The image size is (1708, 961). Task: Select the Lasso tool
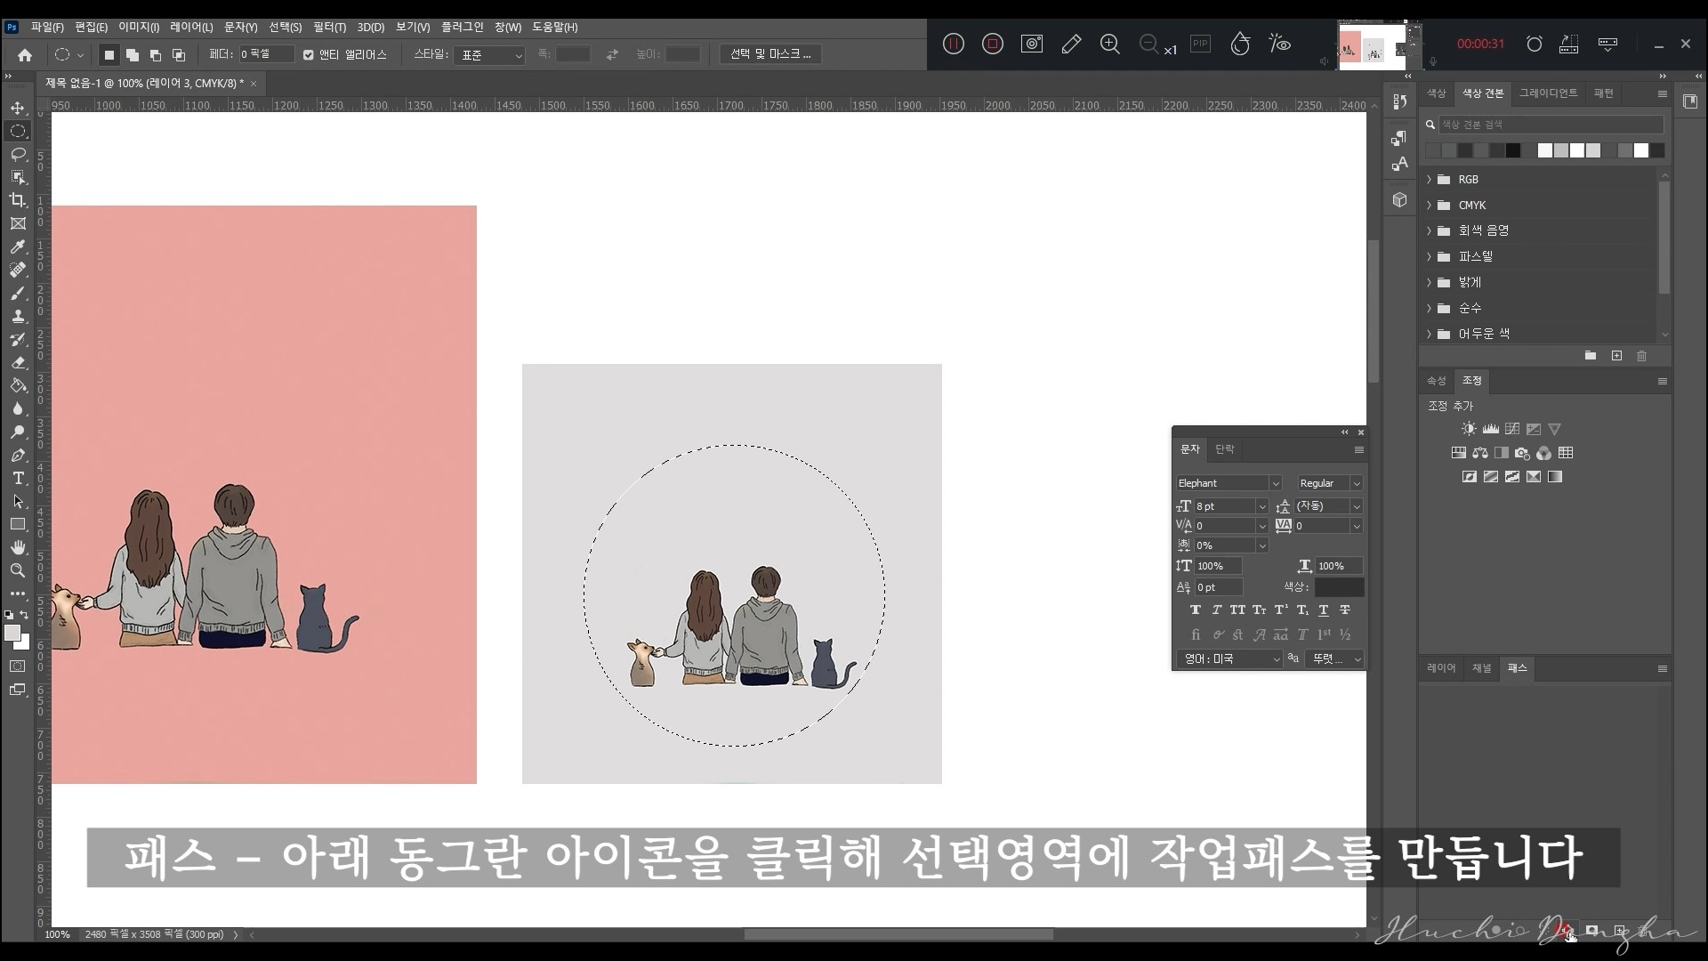pyautogui.click(x=18, y=154)
